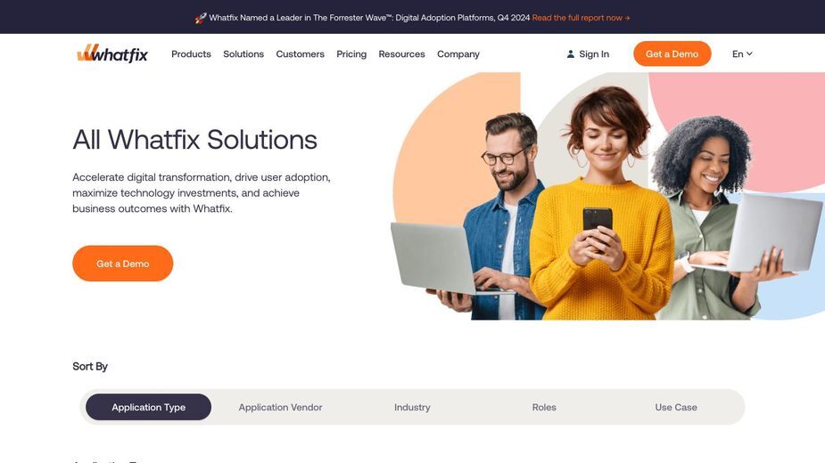825x463 pixels.
Task: Click the hero image of three people
Action: point(607,196)
